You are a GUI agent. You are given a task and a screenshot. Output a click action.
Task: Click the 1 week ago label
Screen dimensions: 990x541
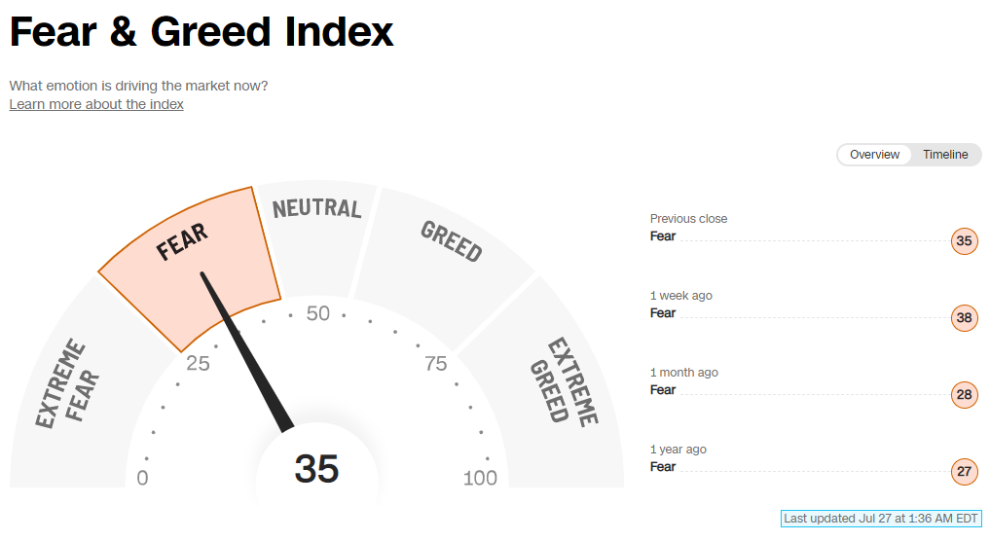click(x=681, y=296)
